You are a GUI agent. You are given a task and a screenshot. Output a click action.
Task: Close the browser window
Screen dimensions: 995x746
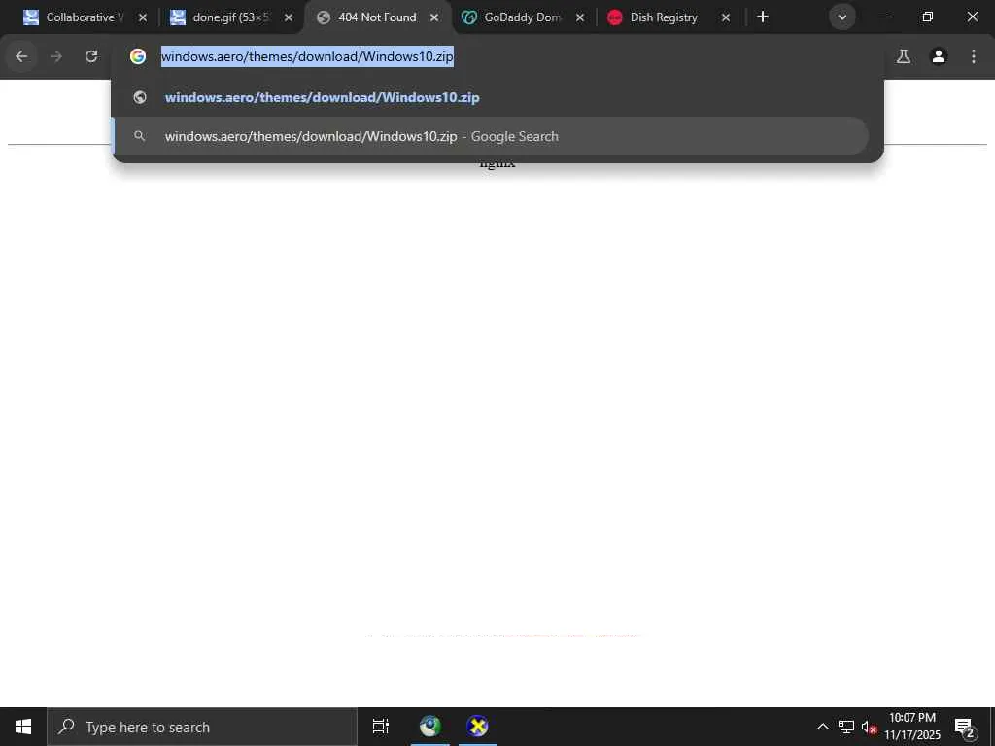coord(972,17)
